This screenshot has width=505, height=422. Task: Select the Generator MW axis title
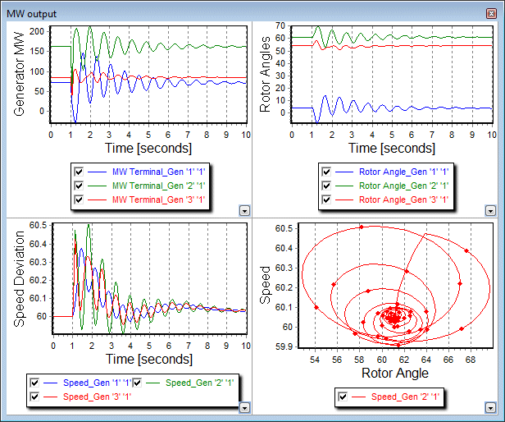[17, 73]
